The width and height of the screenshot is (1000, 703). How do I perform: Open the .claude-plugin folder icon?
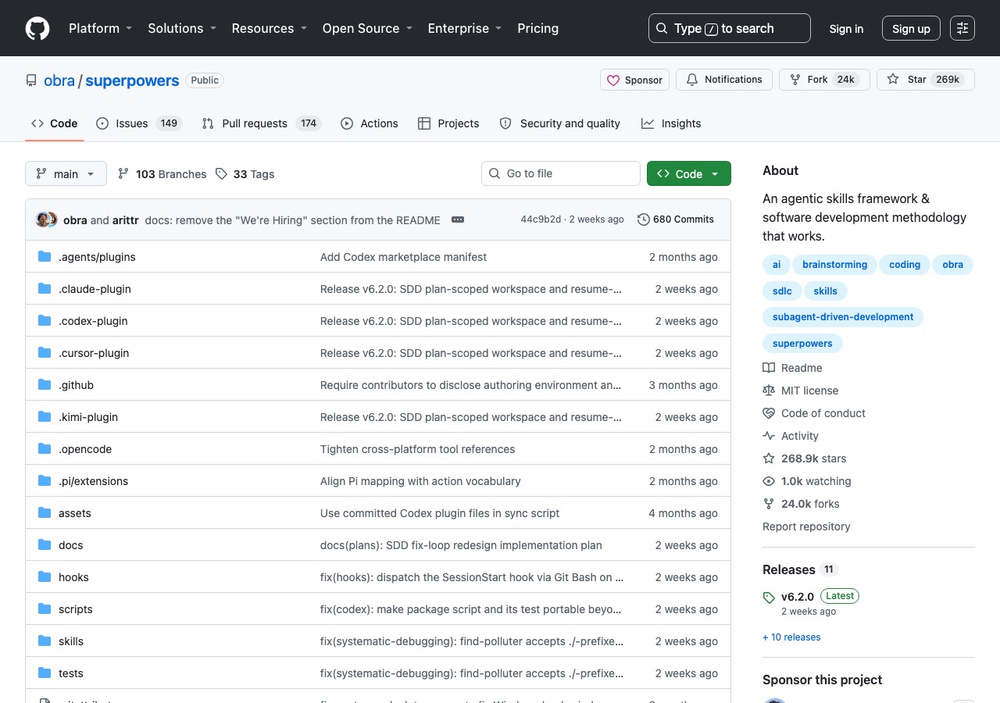tap(45, 289)
